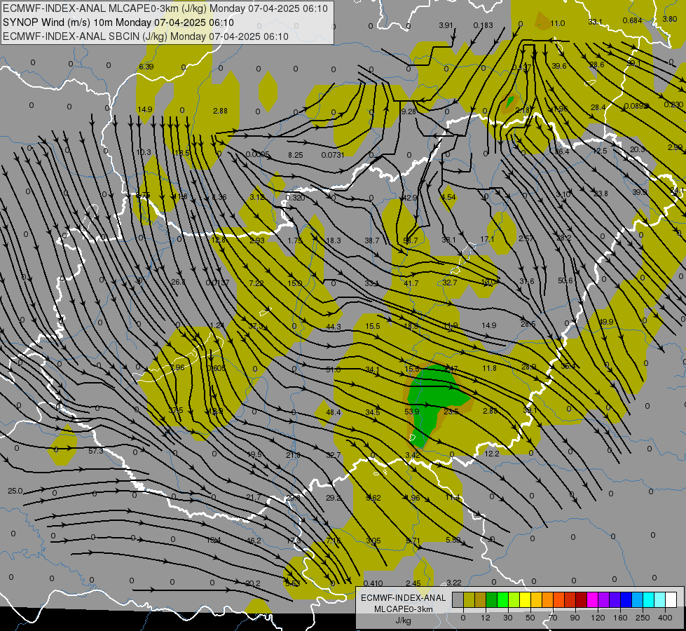Click the legend title ECMWF-INDEX-ANAL

point(404,598)
